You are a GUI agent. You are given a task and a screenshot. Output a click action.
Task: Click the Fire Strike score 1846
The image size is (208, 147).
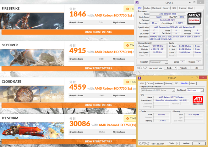tap(78, 14)
